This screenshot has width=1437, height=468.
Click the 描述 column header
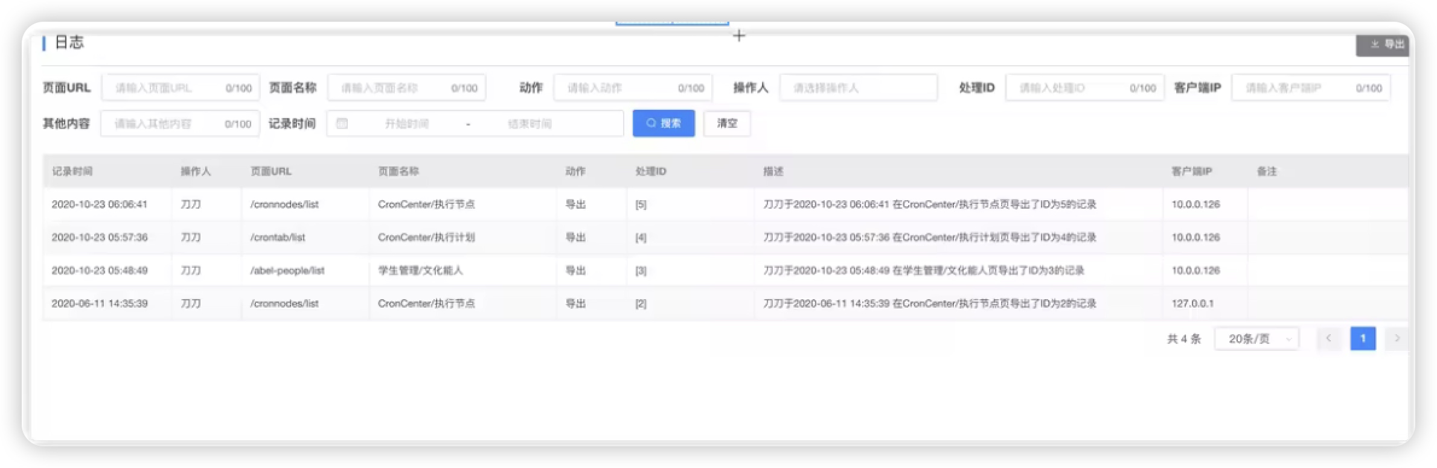pos(773,171)
